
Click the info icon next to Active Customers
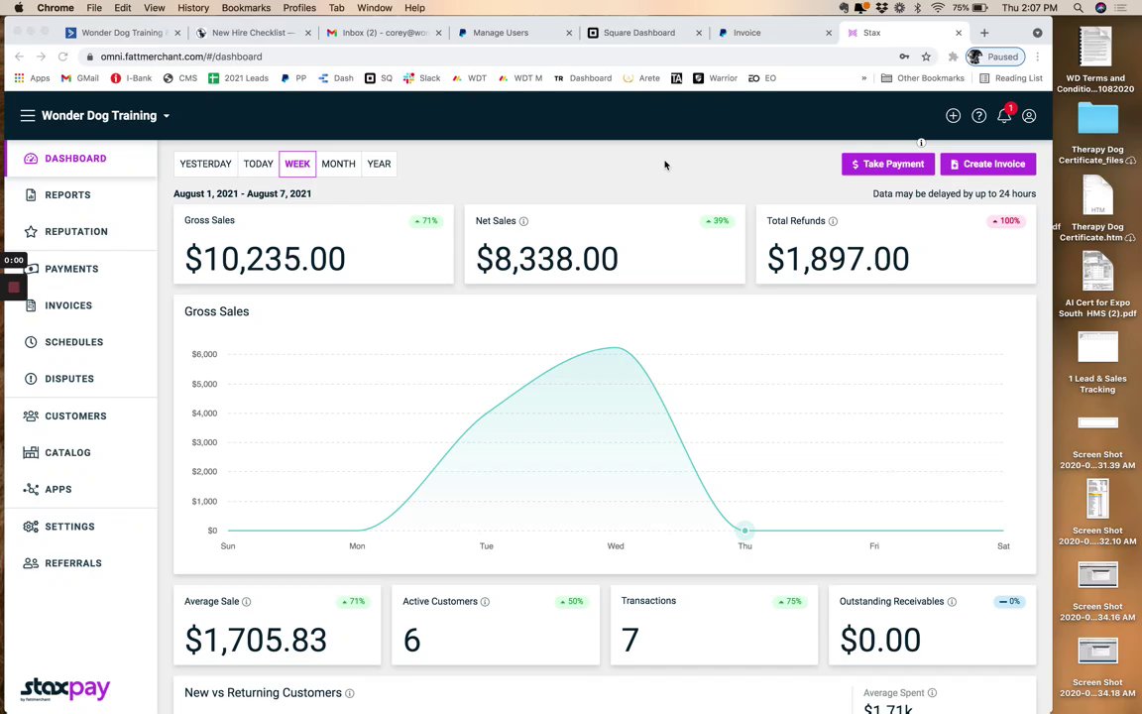(485, 602)
